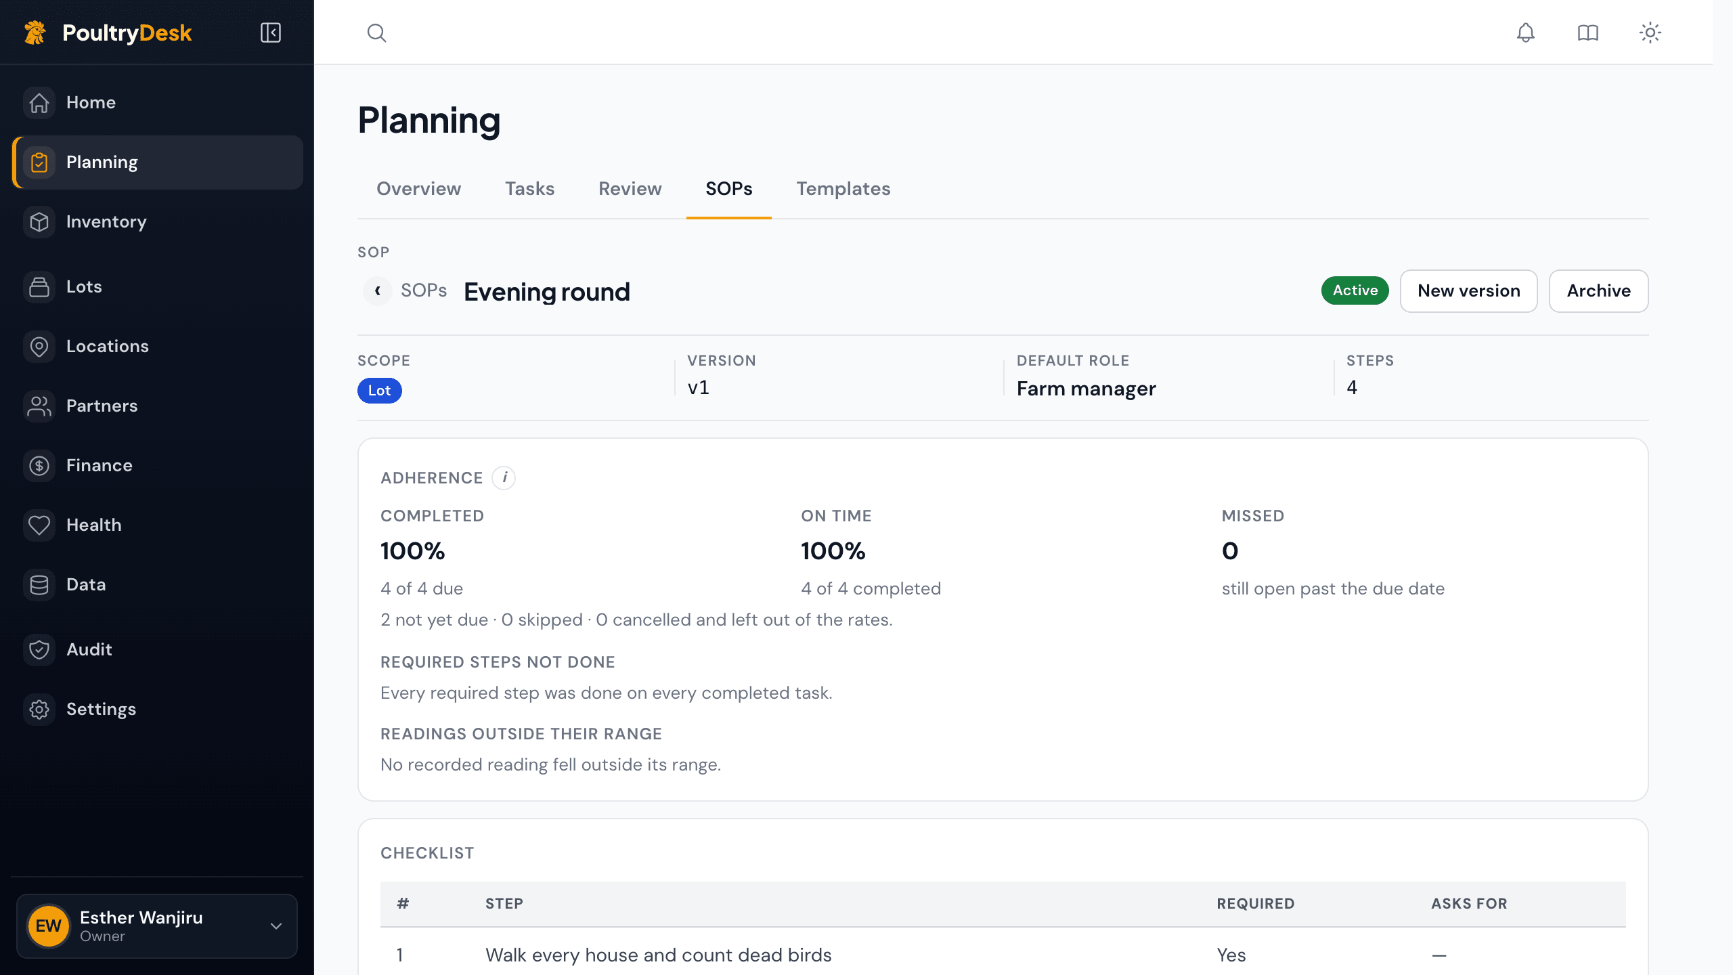
Task: Open Data database icon in sidebar
Action: (39, 585)
